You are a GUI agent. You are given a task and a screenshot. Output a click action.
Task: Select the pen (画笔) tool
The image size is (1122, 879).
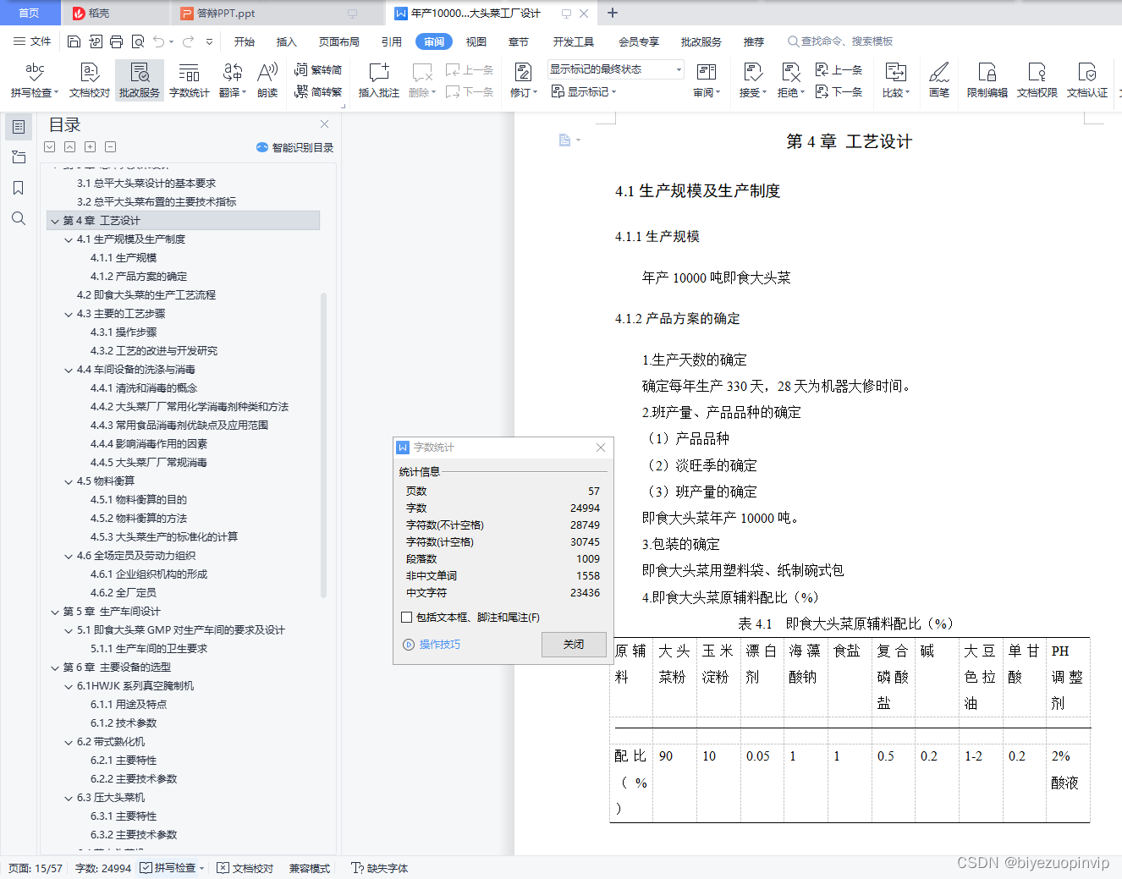[x=939, y=80]
